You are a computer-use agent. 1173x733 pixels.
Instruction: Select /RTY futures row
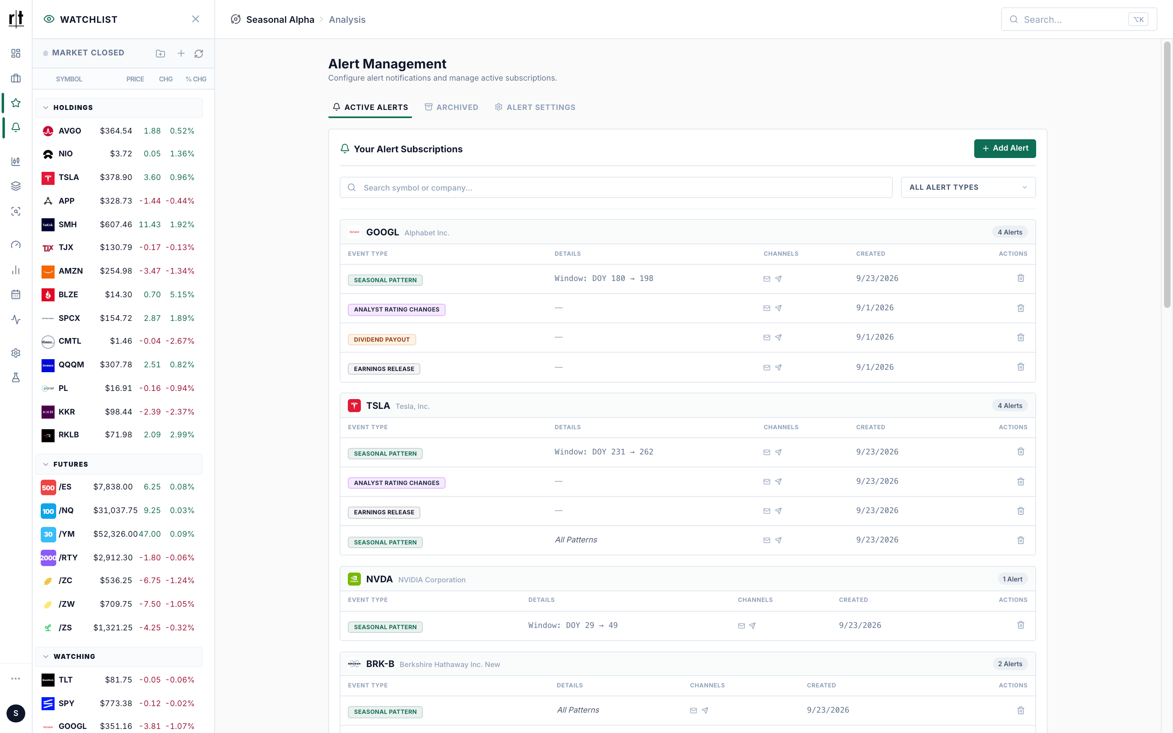pos(119,557)
